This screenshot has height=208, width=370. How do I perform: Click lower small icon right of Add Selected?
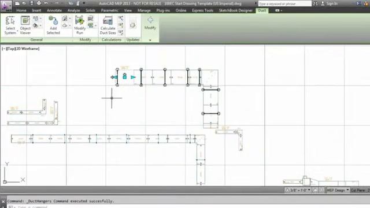click(x=65, y=25)
